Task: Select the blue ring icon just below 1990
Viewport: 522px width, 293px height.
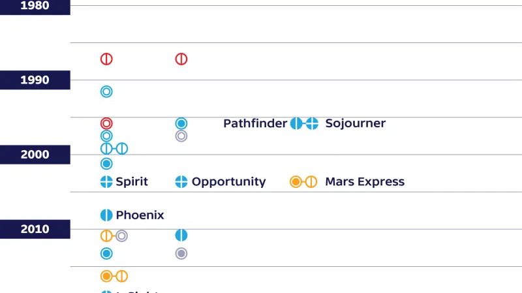Action: click(106, 92)
